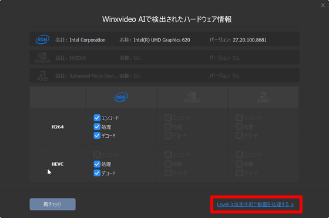Click the H264 row label
Screen dimensions: 329x218
58,127
